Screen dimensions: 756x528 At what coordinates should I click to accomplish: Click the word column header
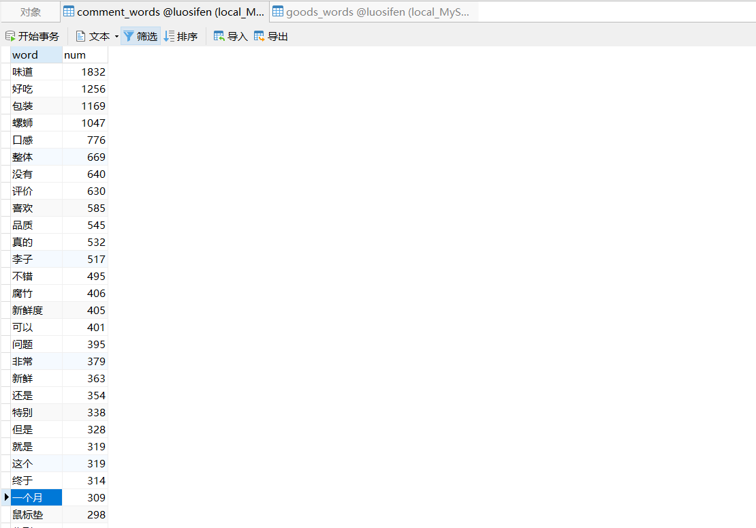[x=36, y=55]
